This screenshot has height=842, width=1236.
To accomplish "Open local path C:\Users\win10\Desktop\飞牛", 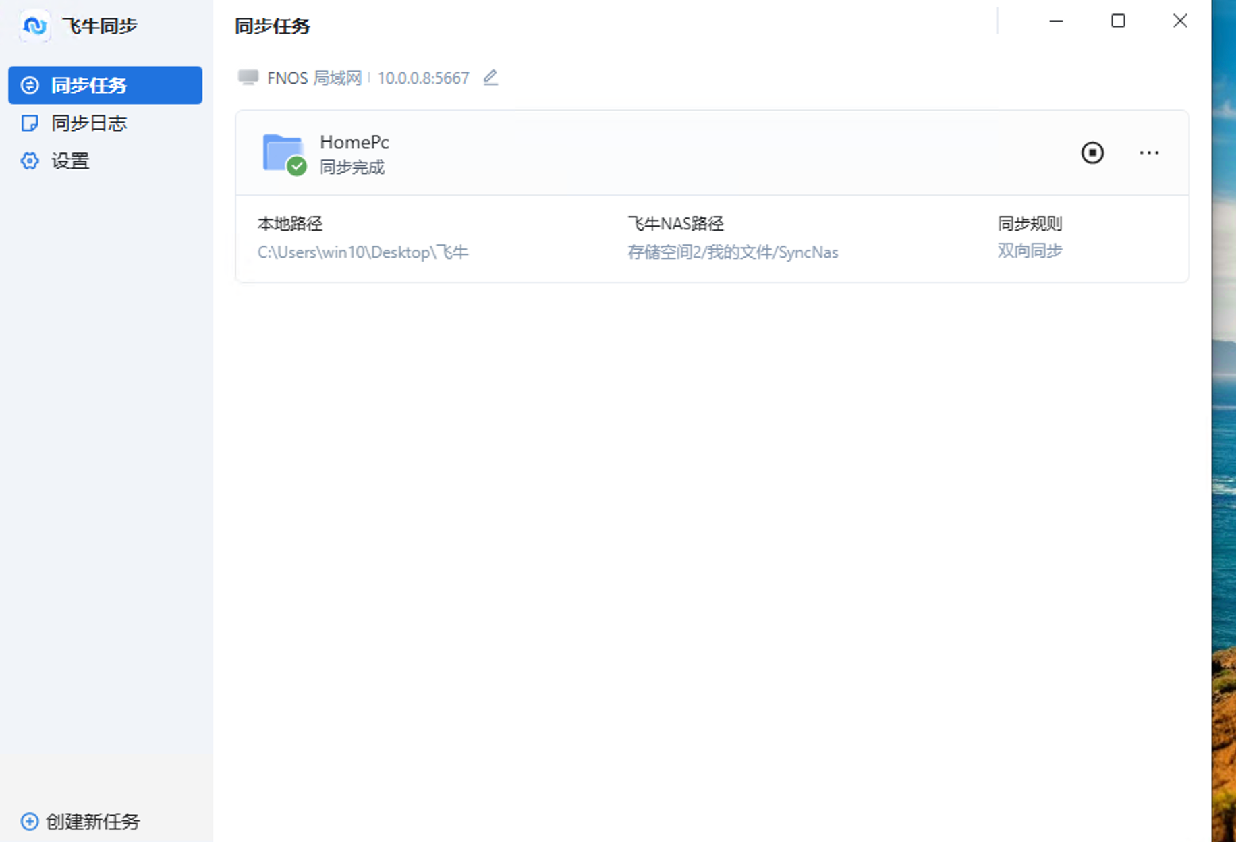I will pyautogui.click(x=363, y=252).
